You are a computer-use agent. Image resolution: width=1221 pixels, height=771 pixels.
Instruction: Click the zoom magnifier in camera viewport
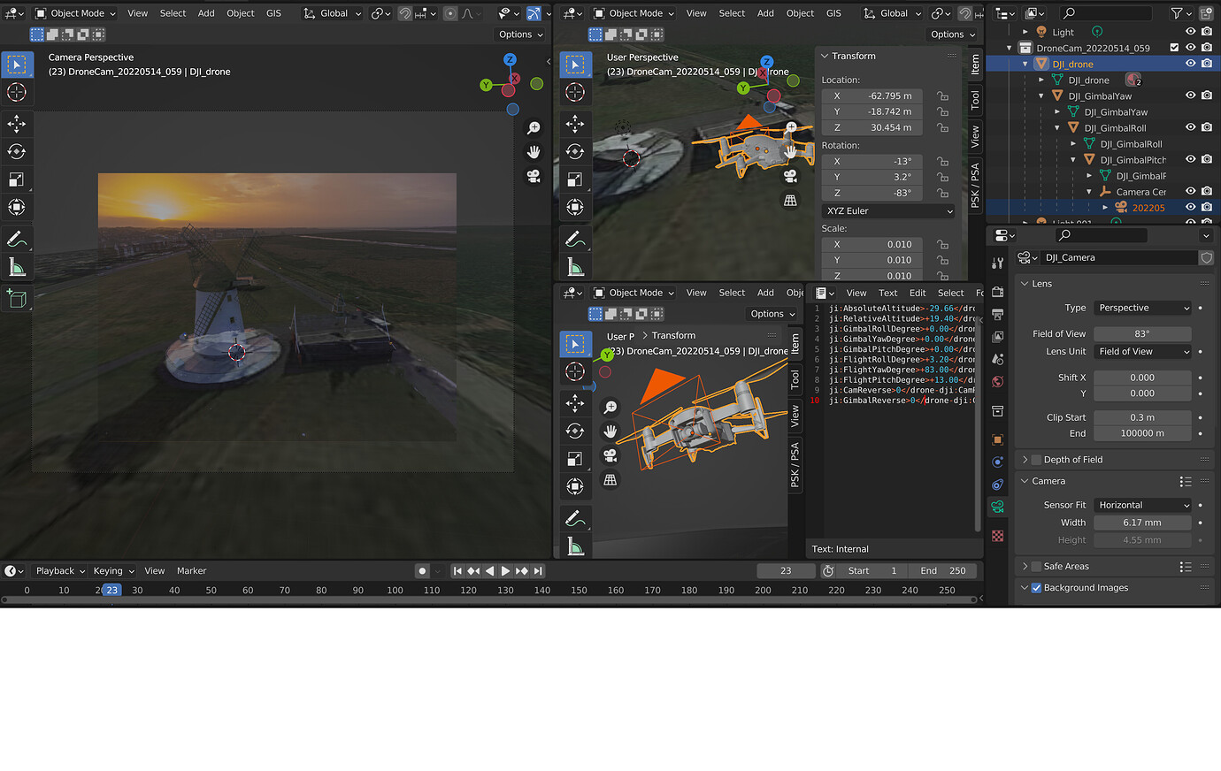click(x=534, y=128)
